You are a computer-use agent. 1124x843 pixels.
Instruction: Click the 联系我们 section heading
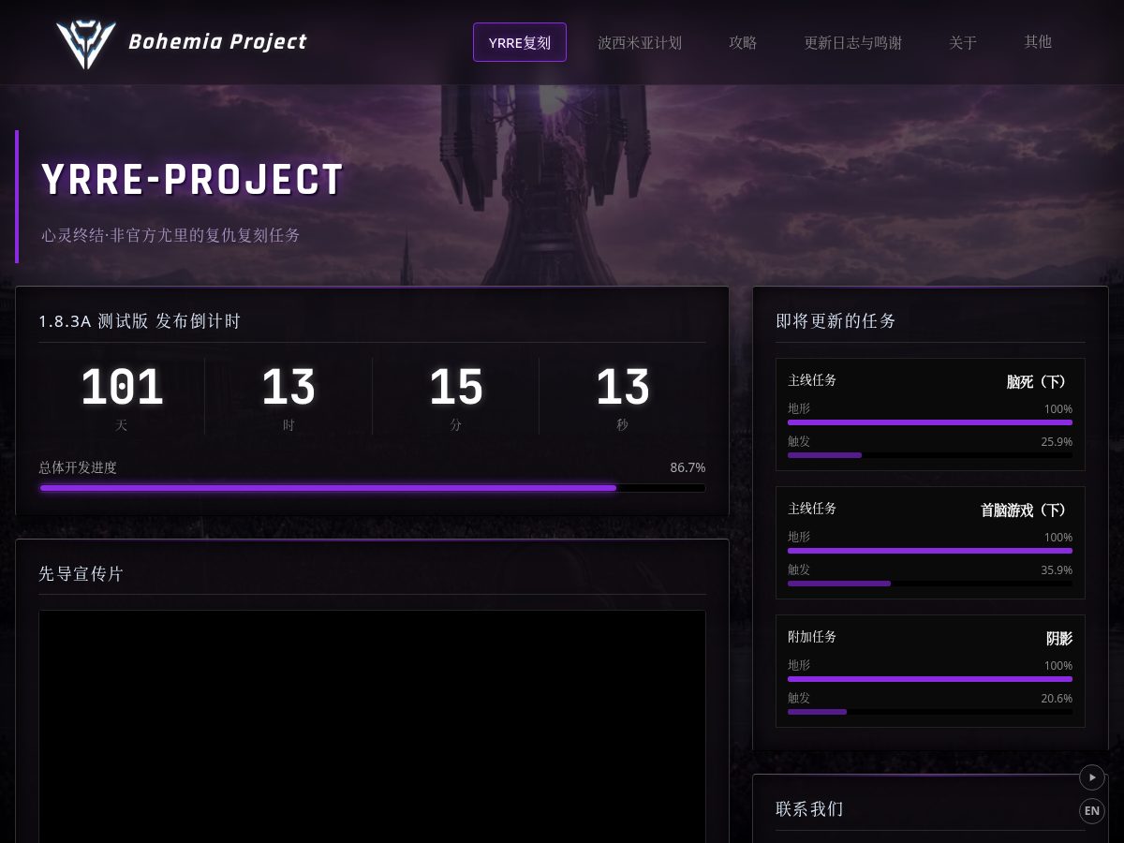point(809,808)
